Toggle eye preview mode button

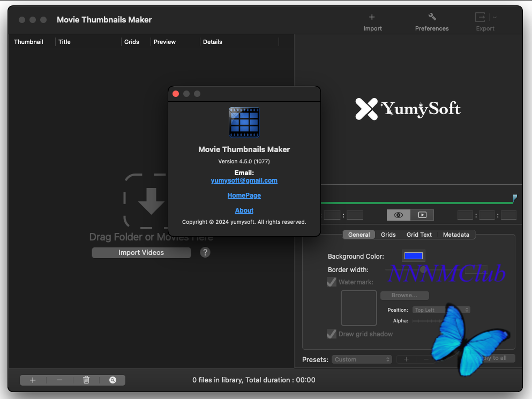398,215
